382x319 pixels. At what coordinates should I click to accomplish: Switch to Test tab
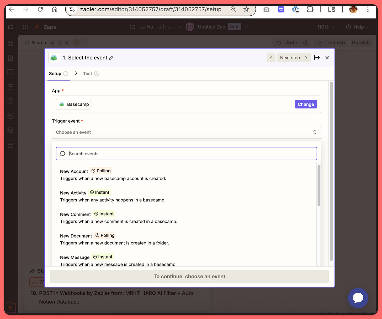(91, 74)
